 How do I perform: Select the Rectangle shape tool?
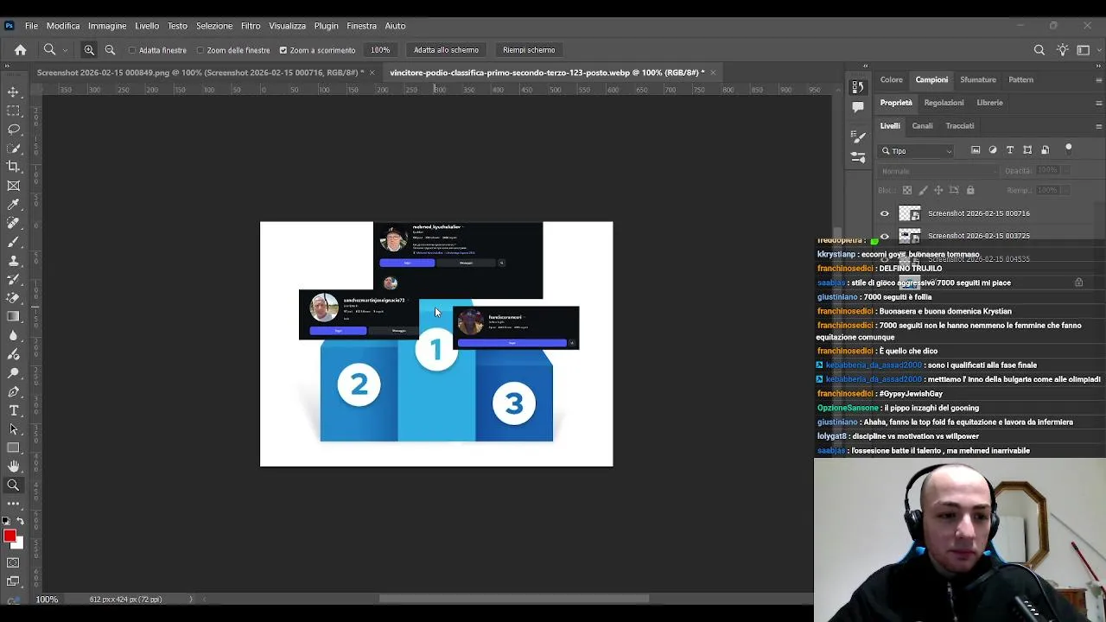[x=13, y=447]
